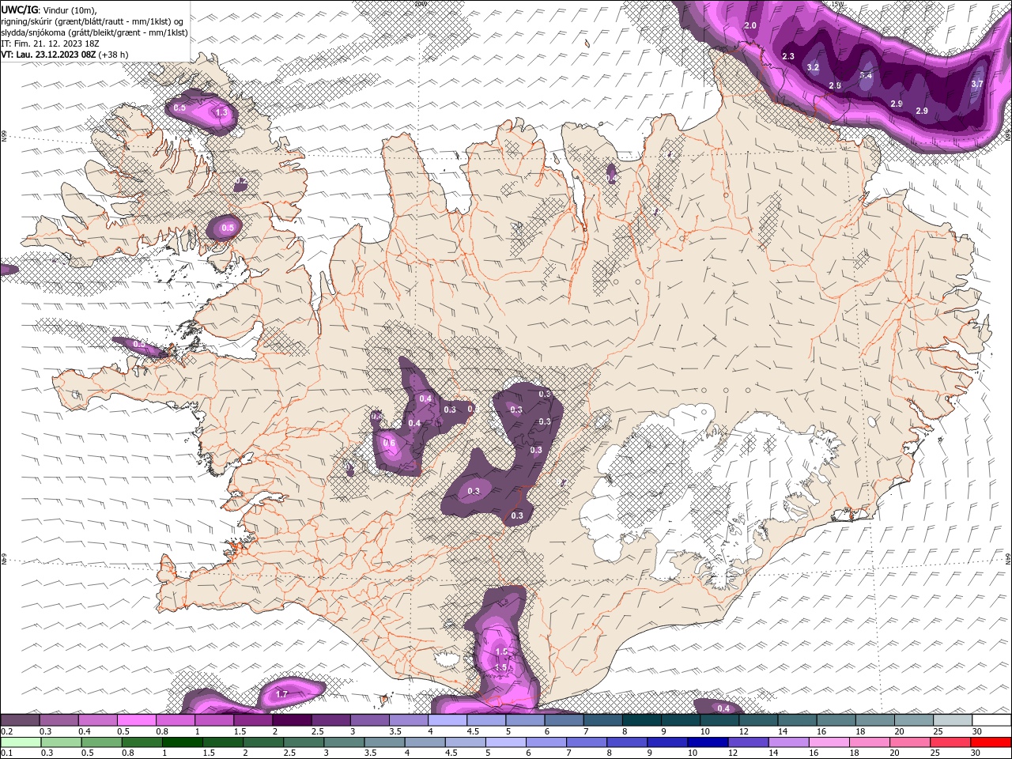
Task: Click the 'rigning/skúrir' legend description line
Action: (92, 21)
